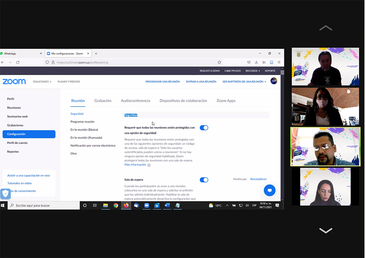Disable the Sala de espera toggle
The height and width of the screenshot is (258, 365).
(x=204, y=180)
